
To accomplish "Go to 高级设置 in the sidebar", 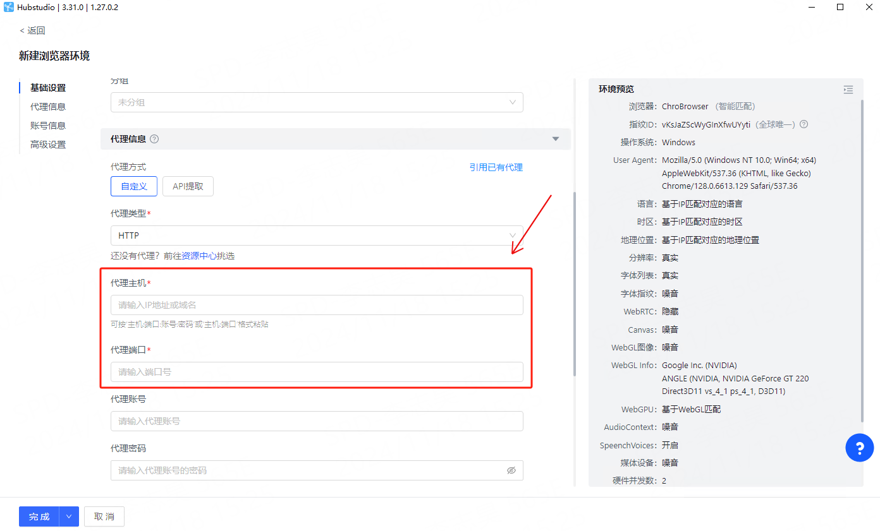I will pyautogui.click(x=48, y=145).
